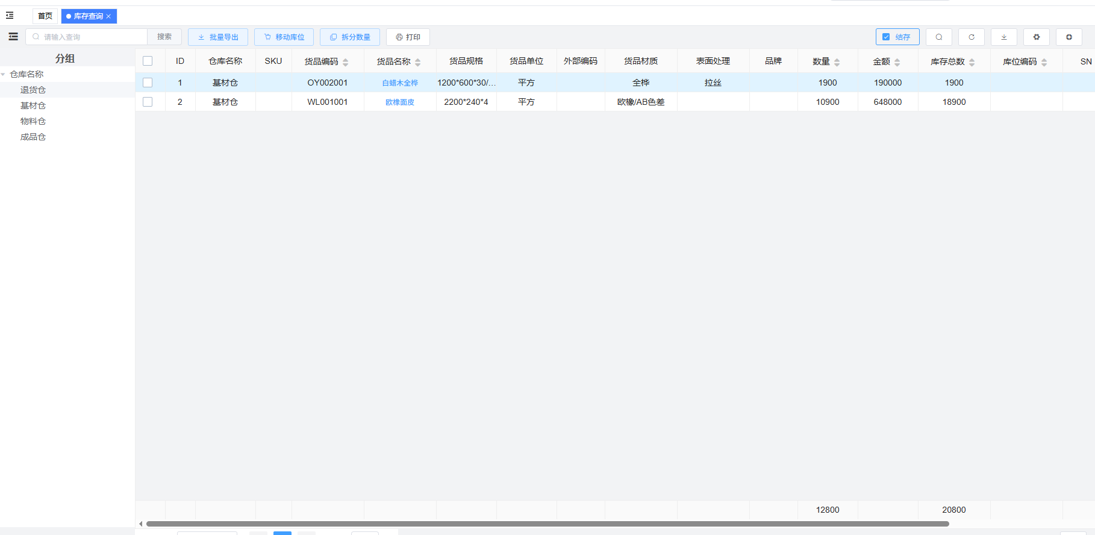Open the 白蜡木全桦 product link
The width and height of the screenshot is (1095, 535).
[x=400, y=83]
